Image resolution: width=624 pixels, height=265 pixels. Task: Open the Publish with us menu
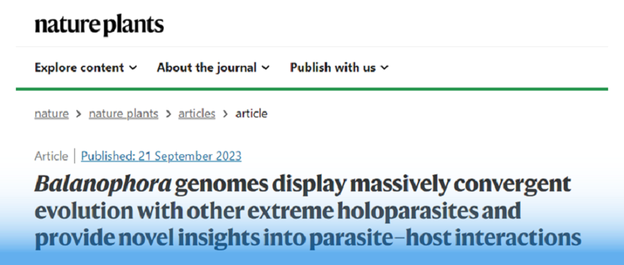(339, 68)
